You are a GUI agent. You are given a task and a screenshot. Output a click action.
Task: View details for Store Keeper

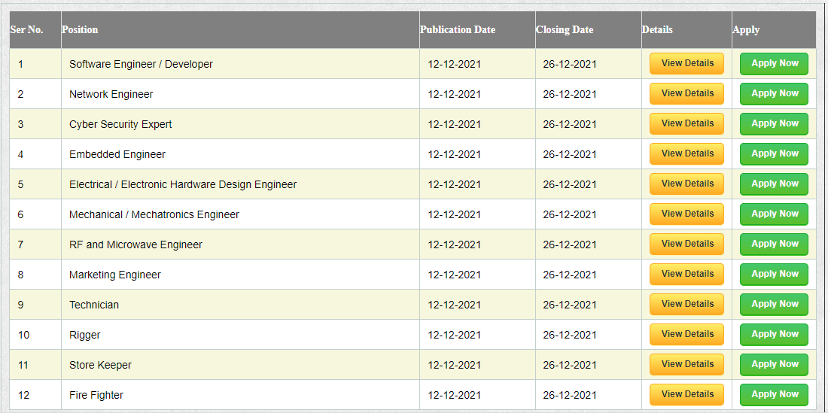(x=686, y=364)
